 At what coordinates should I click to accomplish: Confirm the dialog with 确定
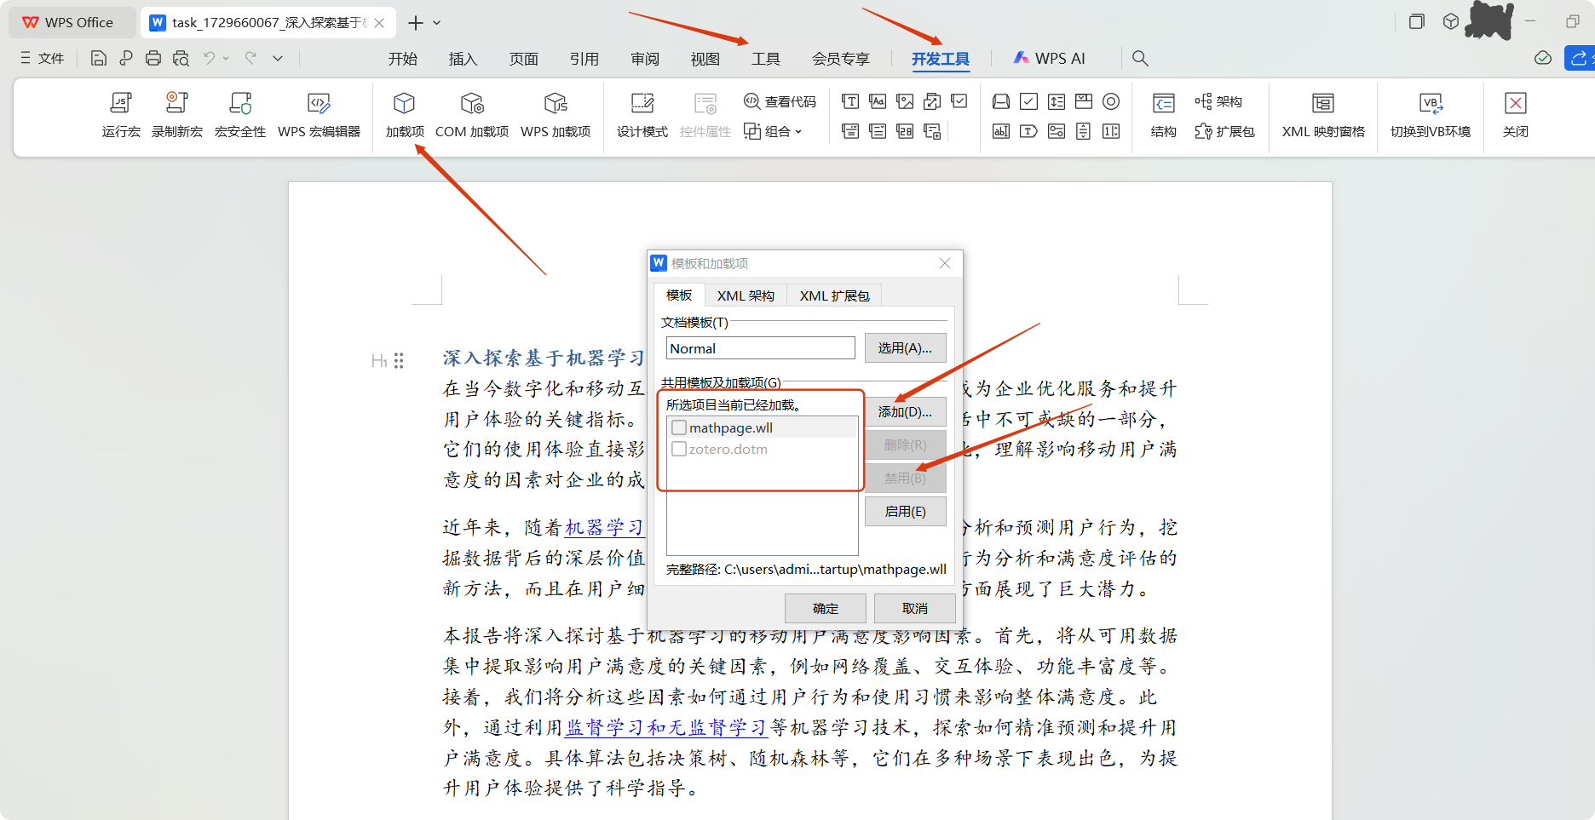click(x=826, y=608)
